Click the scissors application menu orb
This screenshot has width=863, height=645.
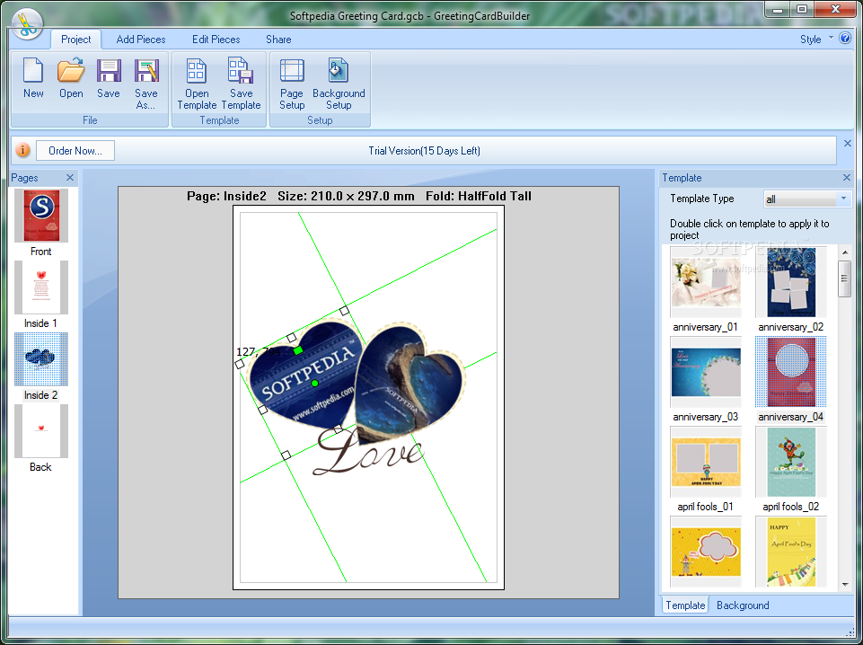(26, 23)
